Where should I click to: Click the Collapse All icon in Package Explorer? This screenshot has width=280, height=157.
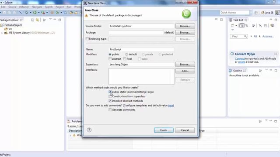tap(32, 20)
